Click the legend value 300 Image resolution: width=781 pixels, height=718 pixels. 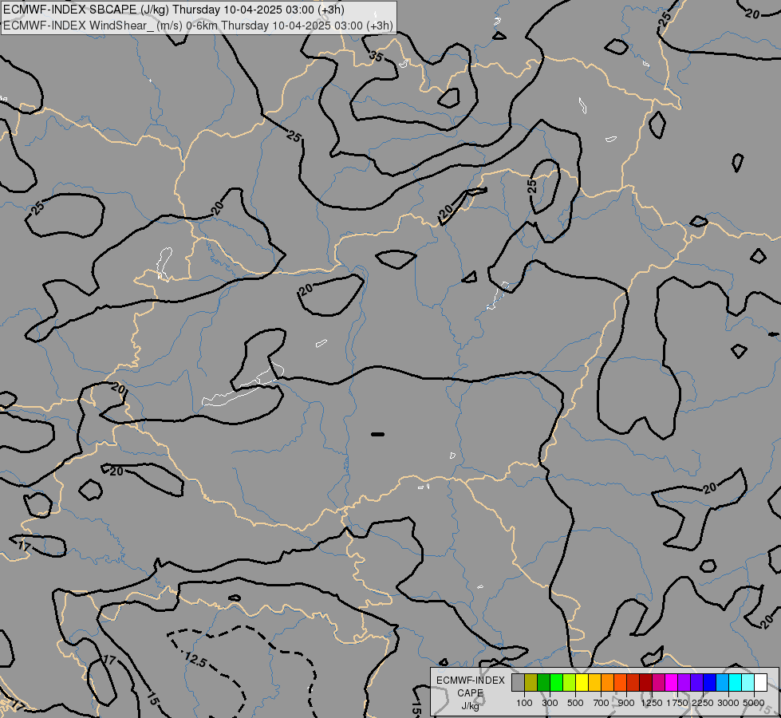(x=550, y=703)
